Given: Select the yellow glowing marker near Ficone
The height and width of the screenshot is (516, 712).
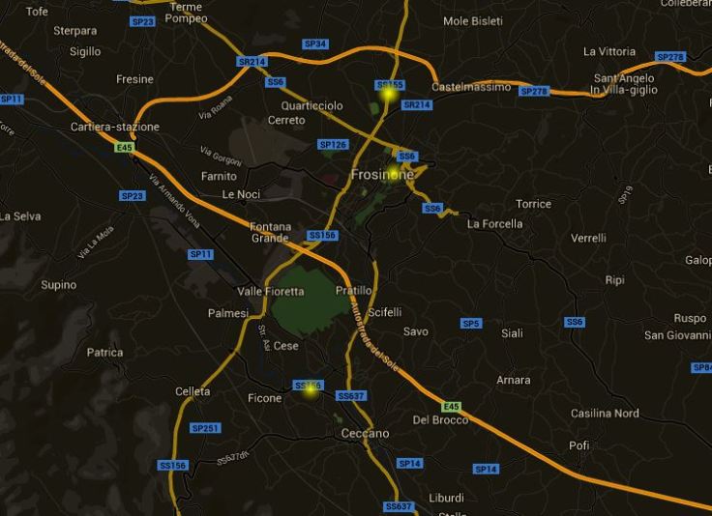Looking at the screenshot, I should click(x=311, y=389).
